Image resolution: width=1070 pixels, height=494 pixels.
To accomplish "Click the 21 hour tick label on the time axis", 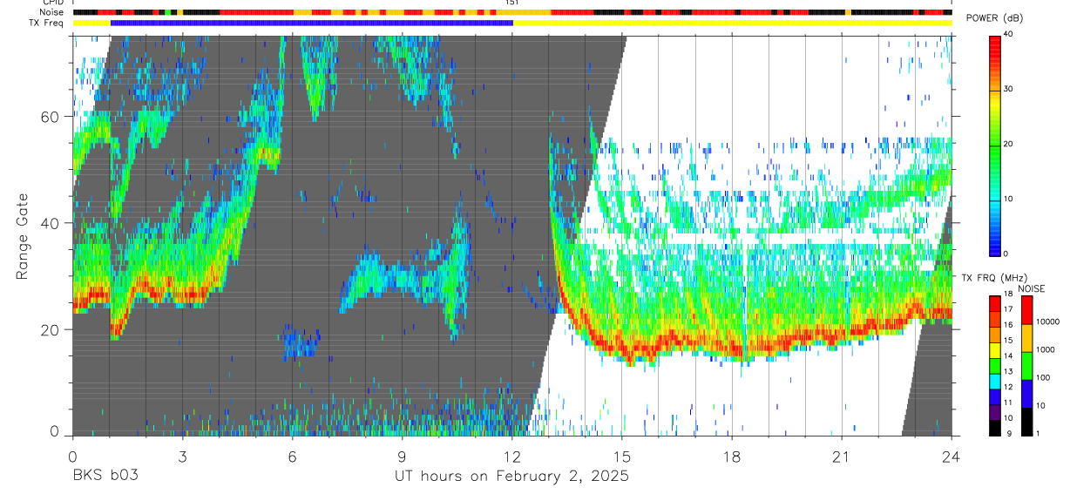I will 842,457.
